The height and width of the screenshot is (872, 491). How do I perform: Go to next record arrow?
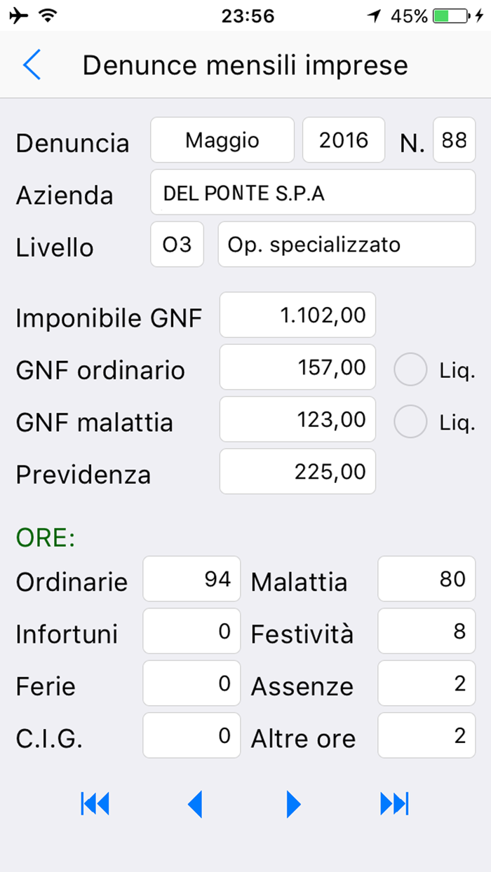(x=293, y=804)
